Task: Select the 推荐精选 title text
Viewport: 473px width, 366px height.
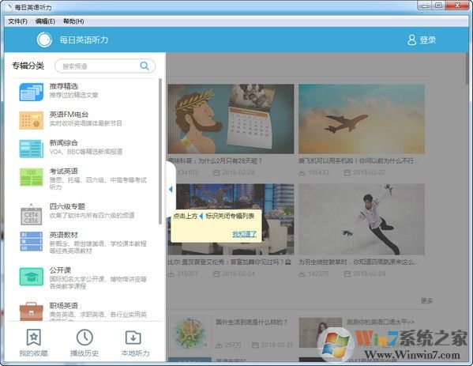Action: click(64, 86)
